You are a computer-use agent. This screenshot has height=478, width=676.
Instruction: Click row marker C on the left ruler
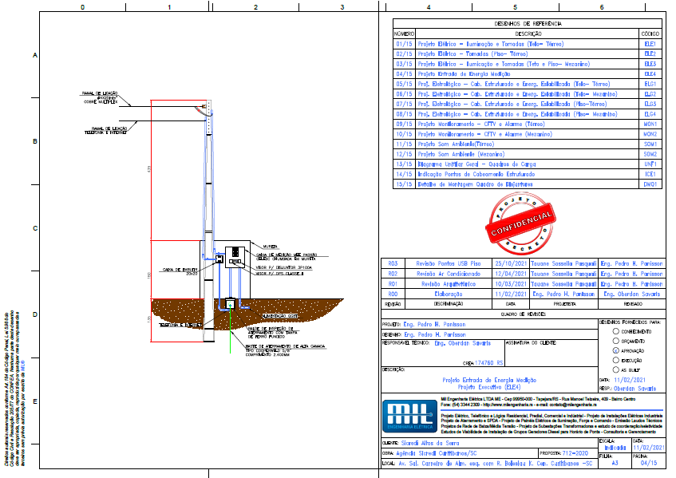pyautogui.click(x=35, y=228)
